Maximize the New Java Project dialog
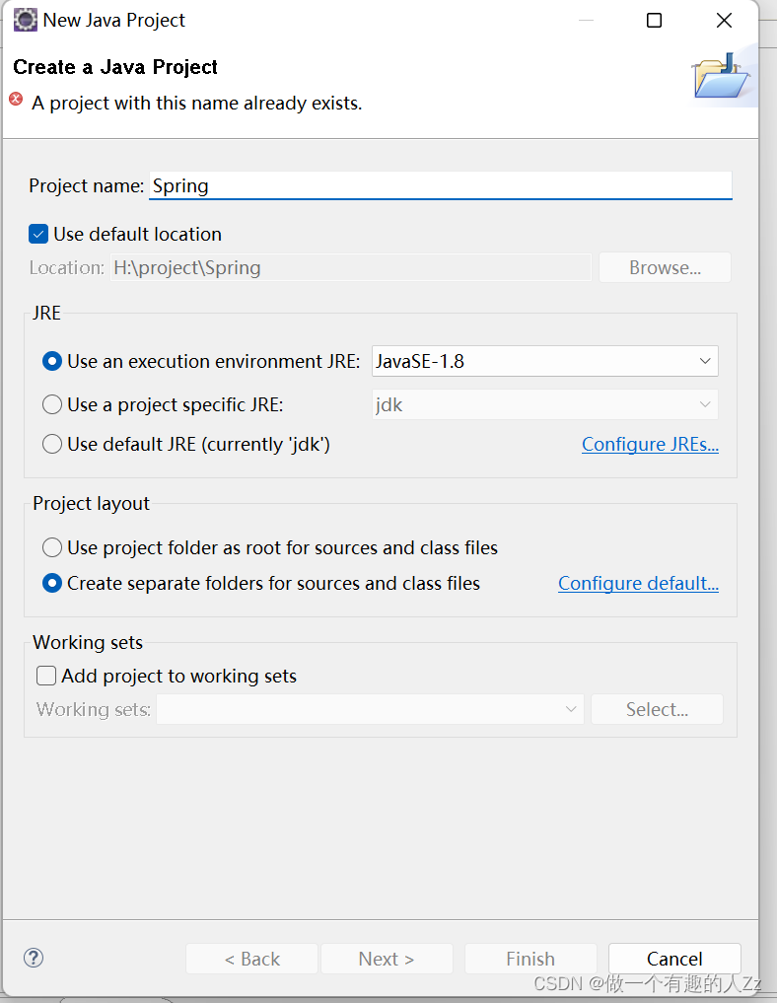The image size is (777, 1003). point(654,21)
